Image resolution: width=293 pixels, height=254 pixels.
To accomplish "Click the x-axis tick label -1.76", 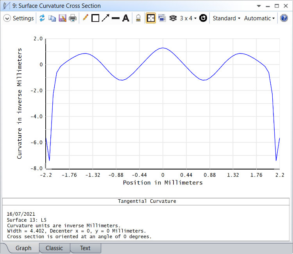I will (69, 175).
